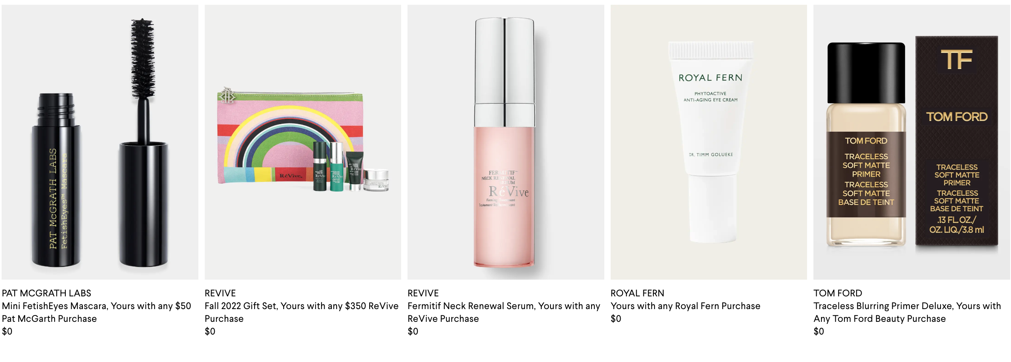1011x362 pixels.
Task: Click the $0 price under Fermitif Neck Serum
Action: [413, 331]
